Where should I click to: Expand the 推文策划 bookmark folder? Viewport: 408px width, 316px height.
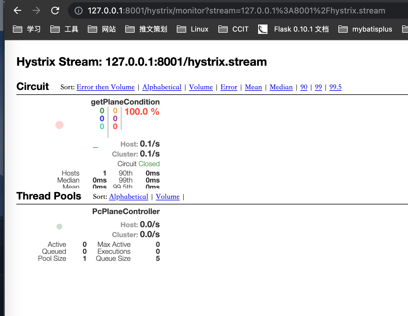coord(146,29)
